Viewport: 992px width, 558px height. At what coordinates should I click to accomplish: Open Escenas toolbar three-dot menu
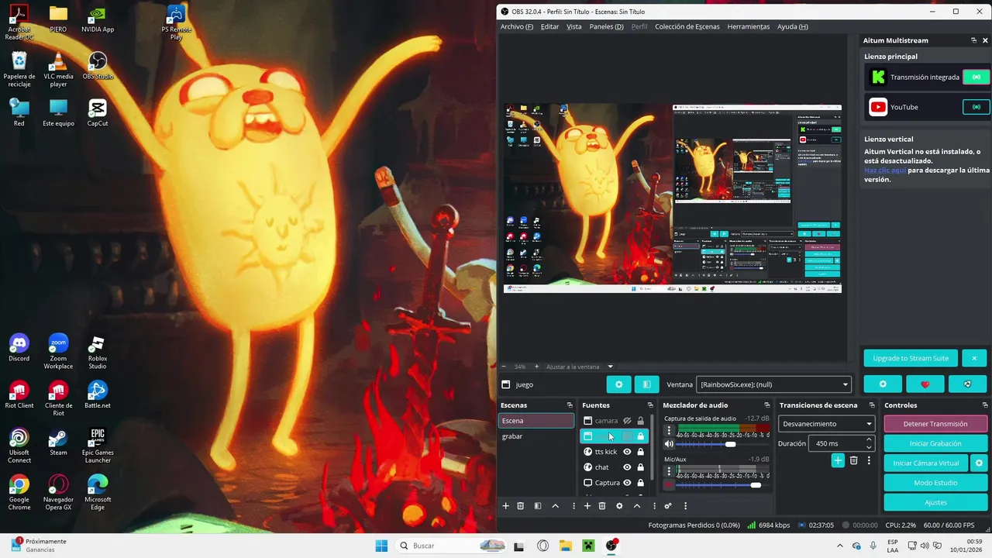pos(574,506)
